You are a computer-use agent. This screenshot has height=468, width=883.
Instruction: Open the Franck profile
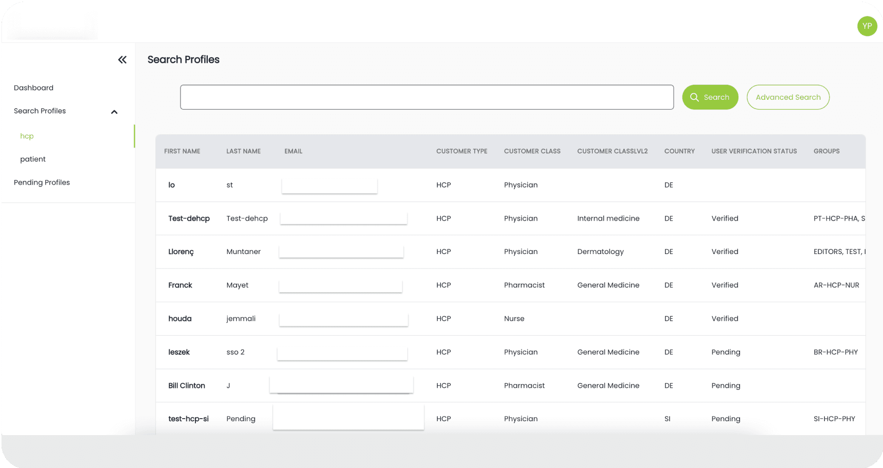[x=180, y=285]
